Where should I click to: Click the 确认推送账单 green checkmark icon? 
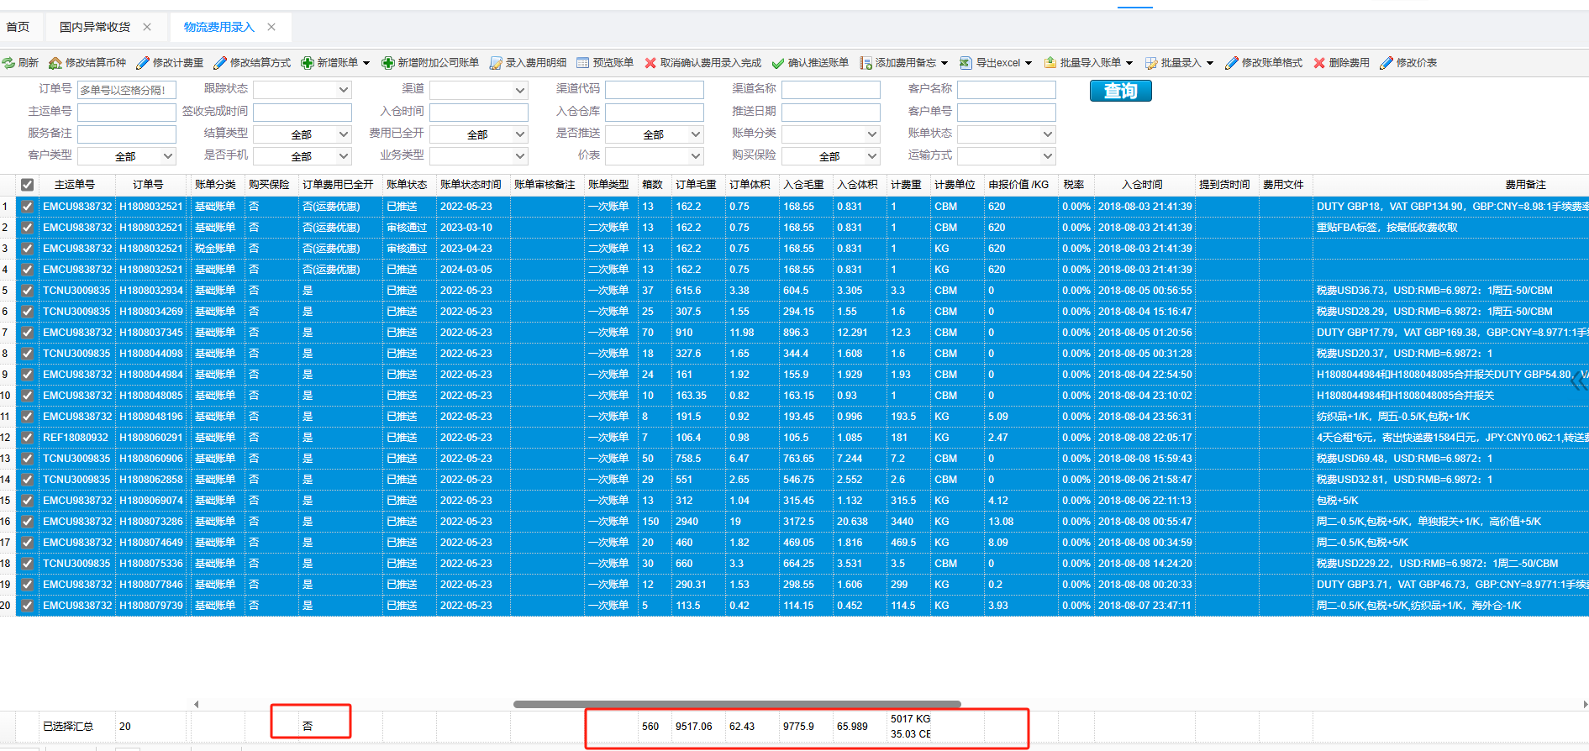[x=778, y=63]
